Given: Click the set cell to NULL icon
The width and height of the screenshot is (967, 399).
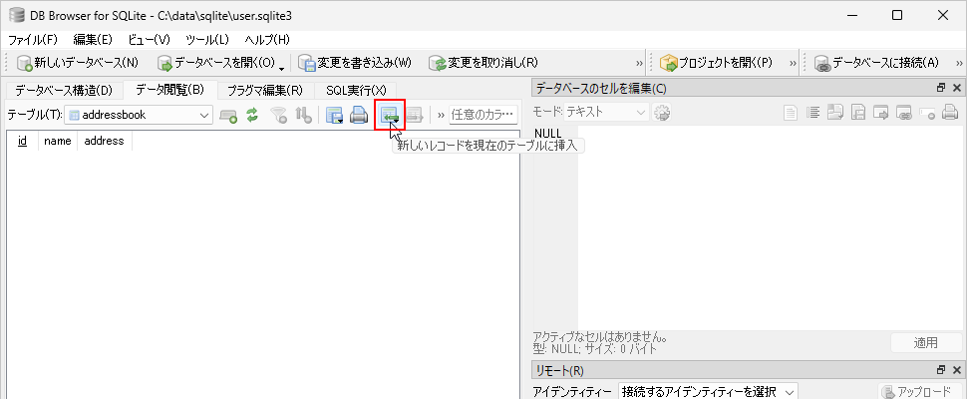Looking at the screenshot, I should pyautogui.click(x=927, y=113).
